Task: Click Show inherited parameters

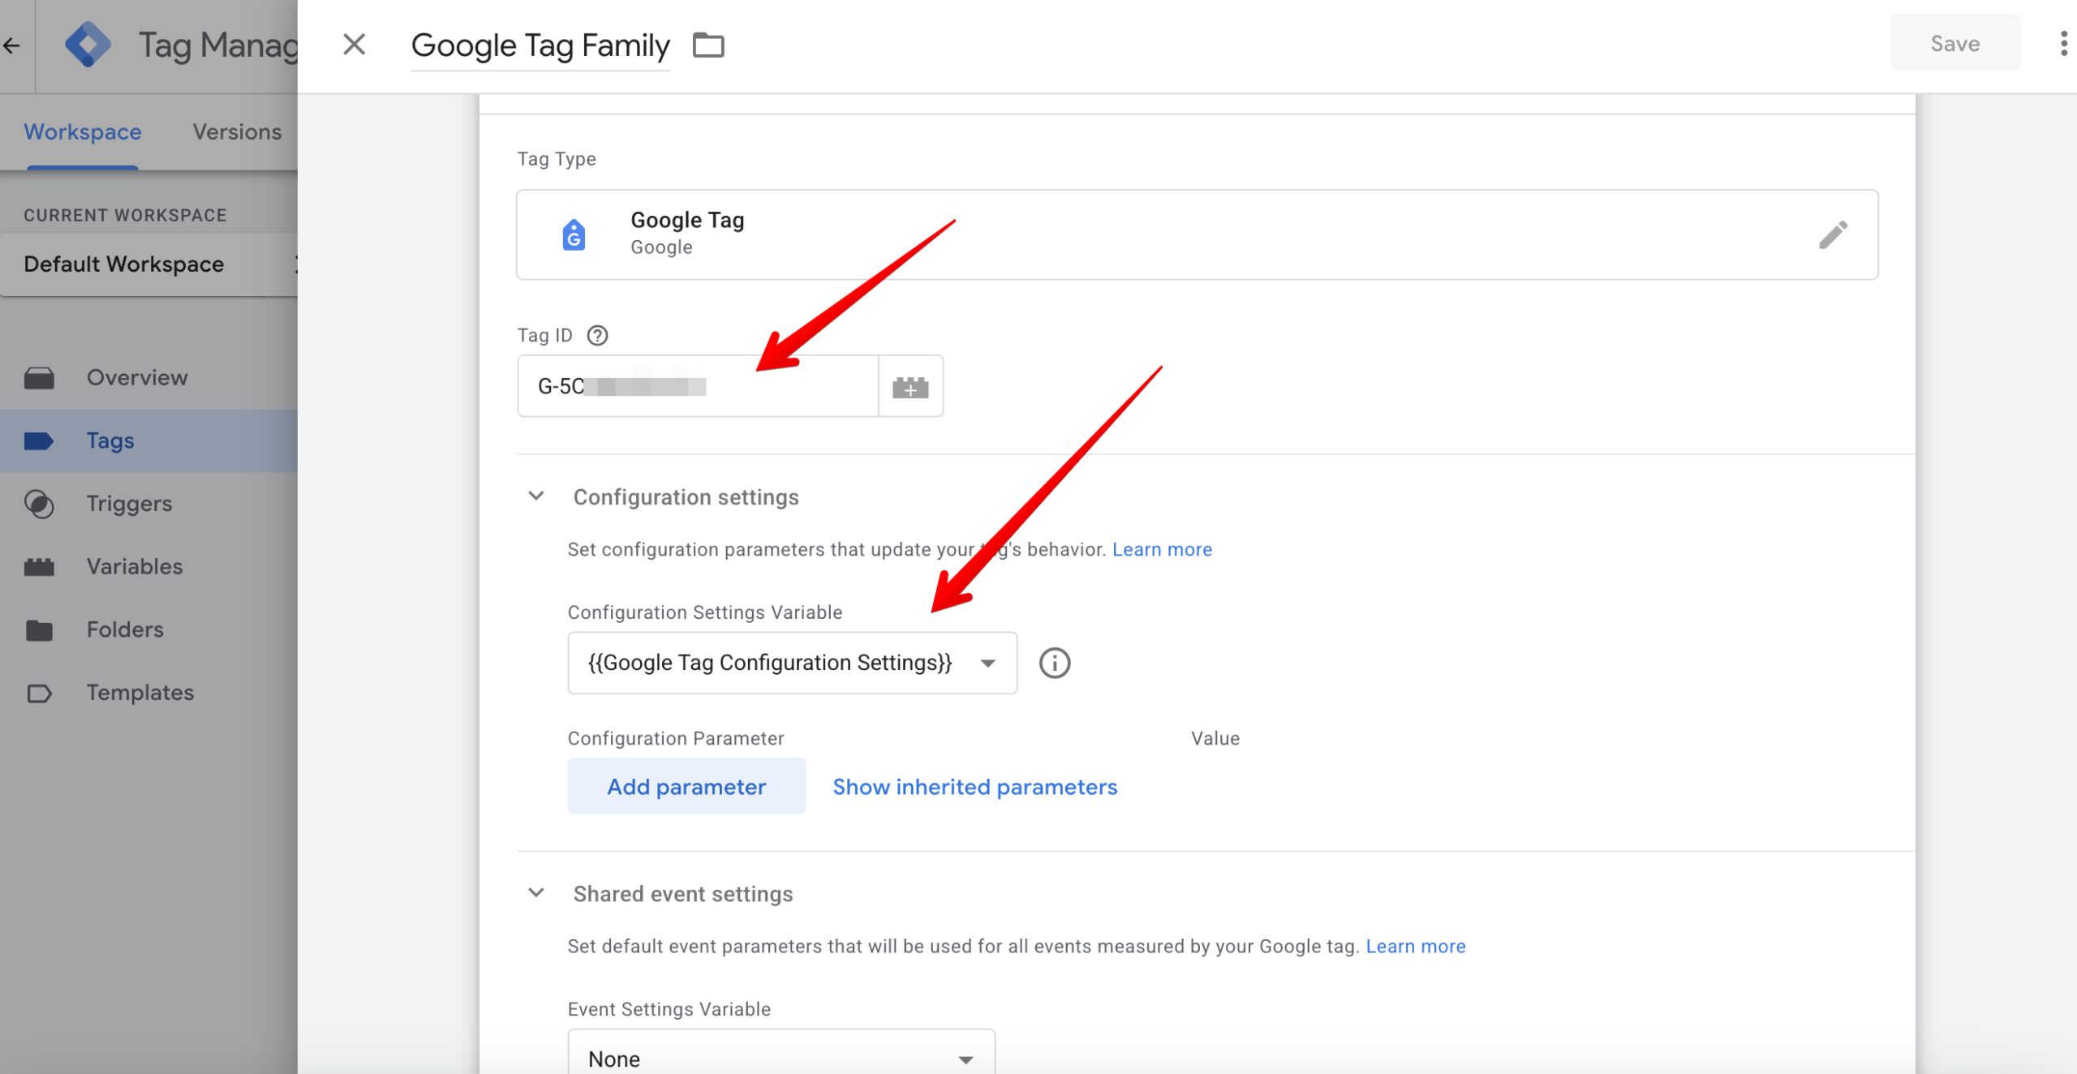Action: [974, 786]
